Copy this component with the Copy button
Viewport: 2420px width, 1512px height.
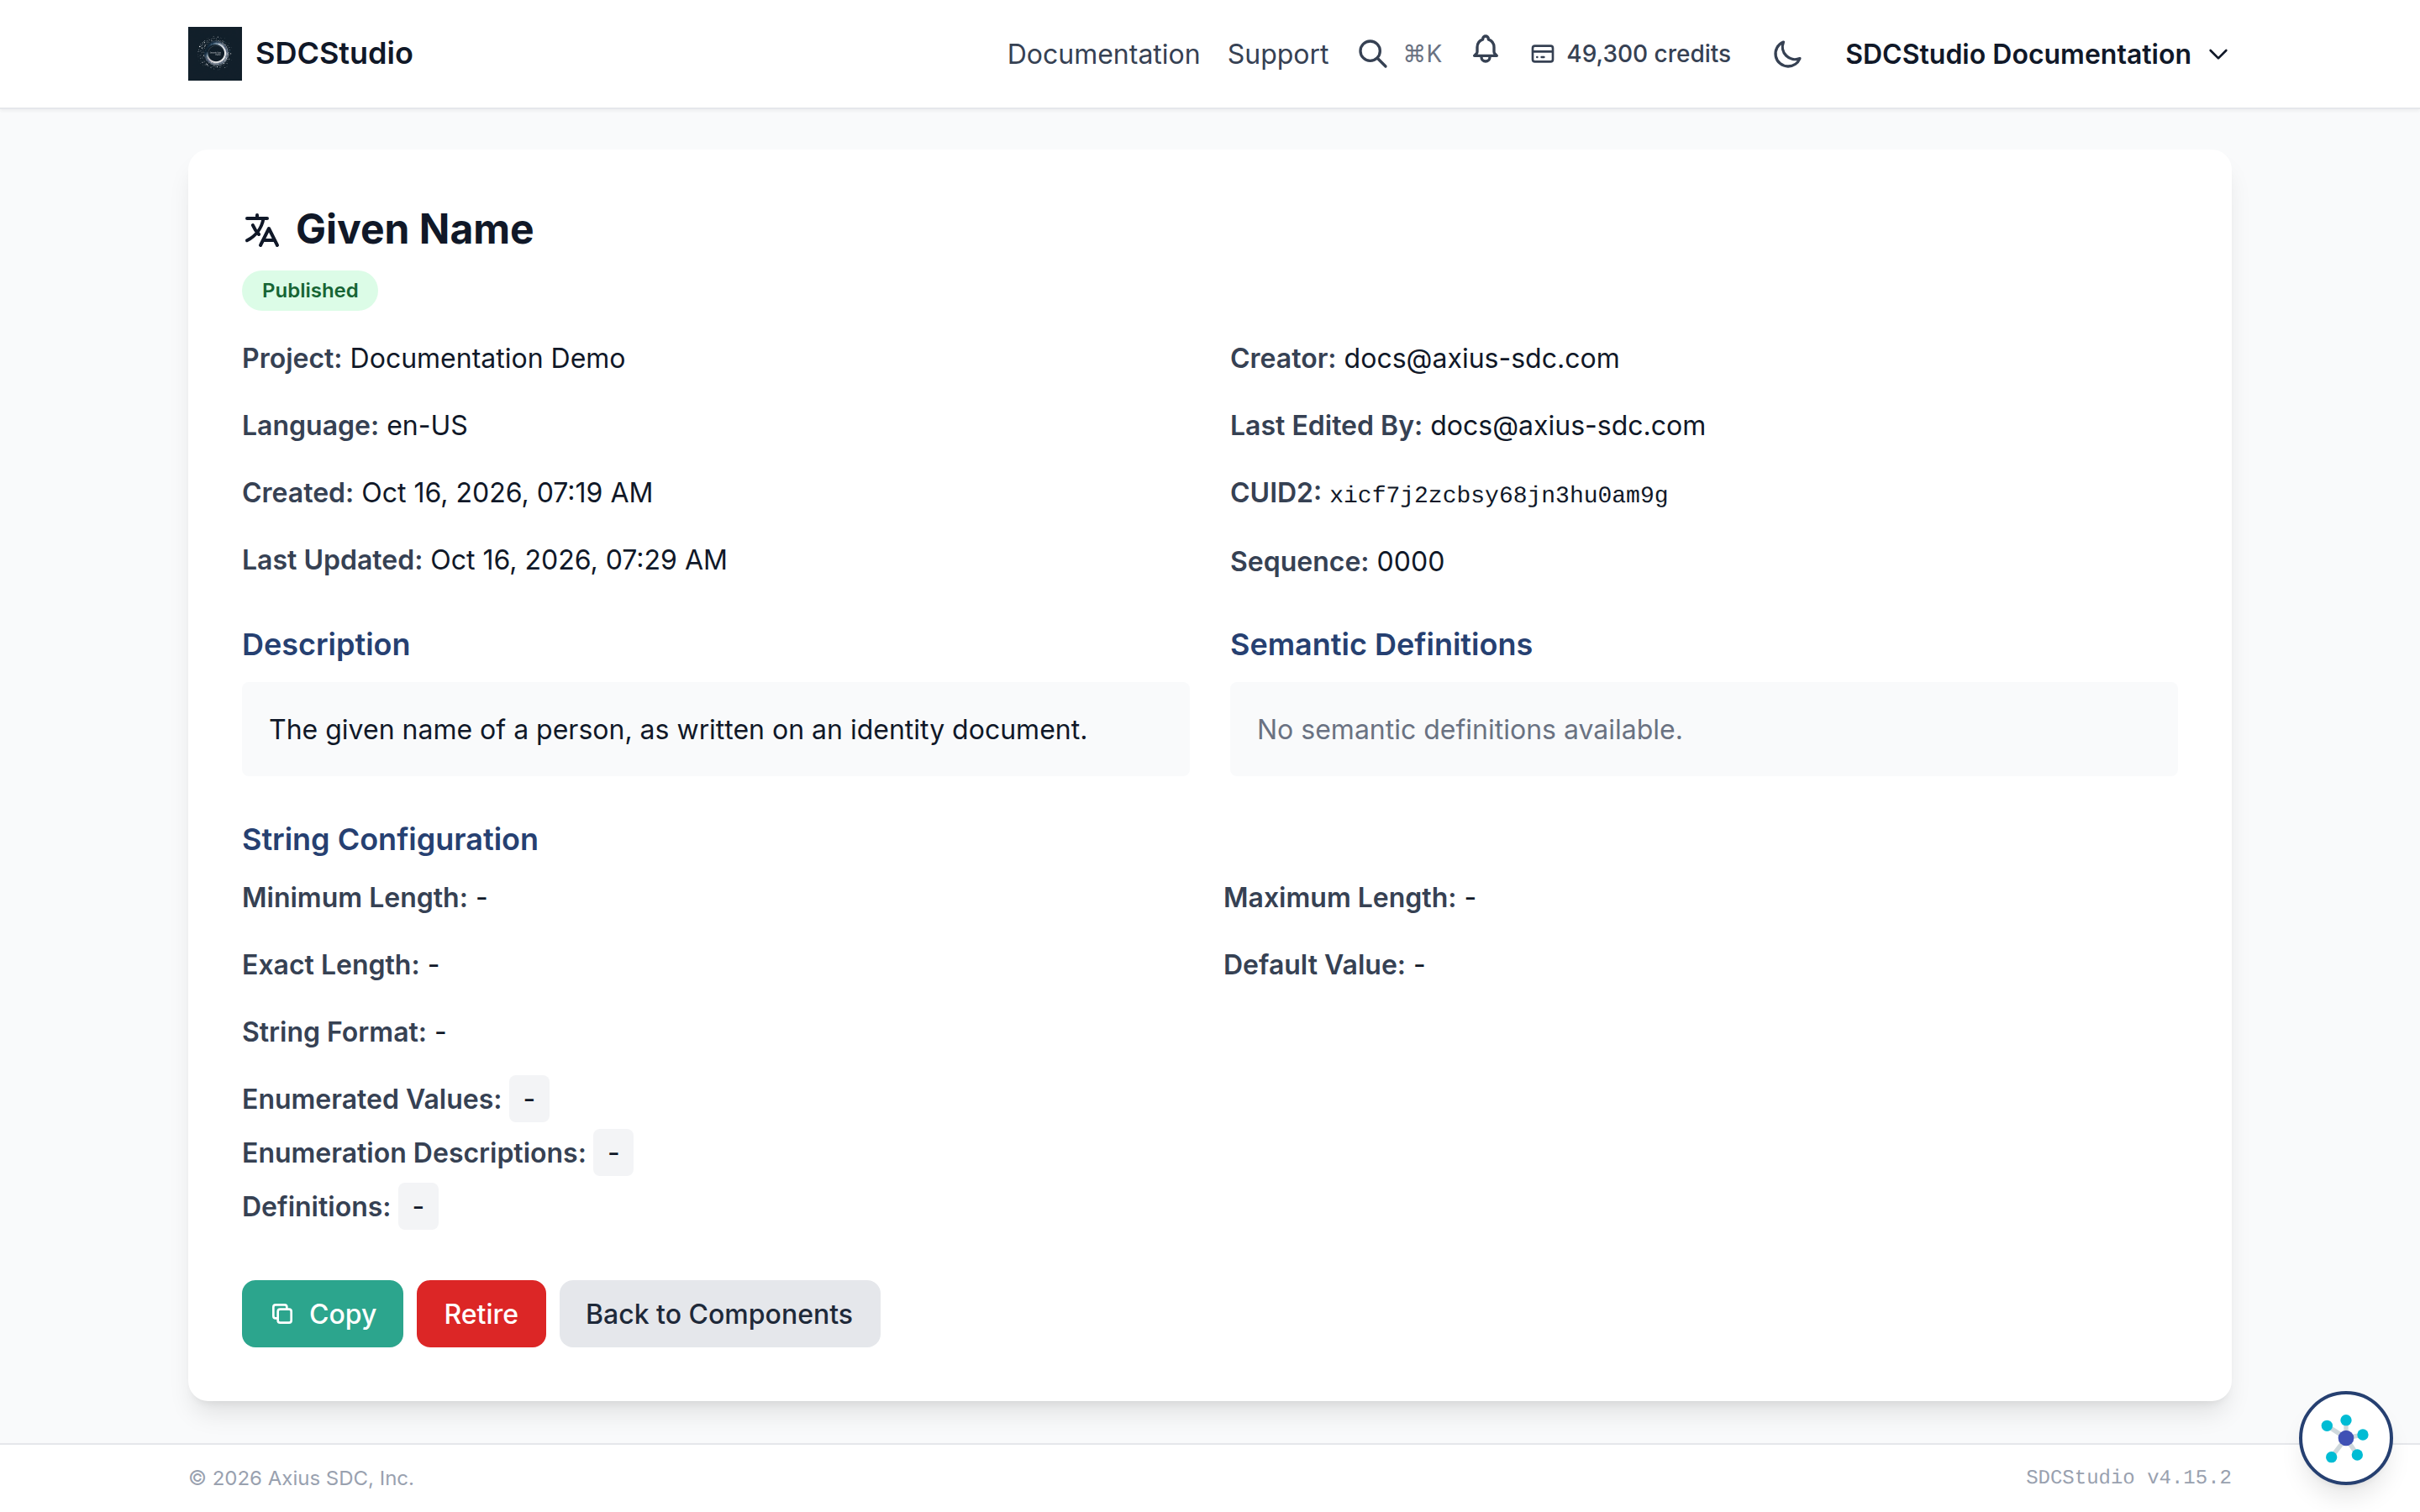322,1313
